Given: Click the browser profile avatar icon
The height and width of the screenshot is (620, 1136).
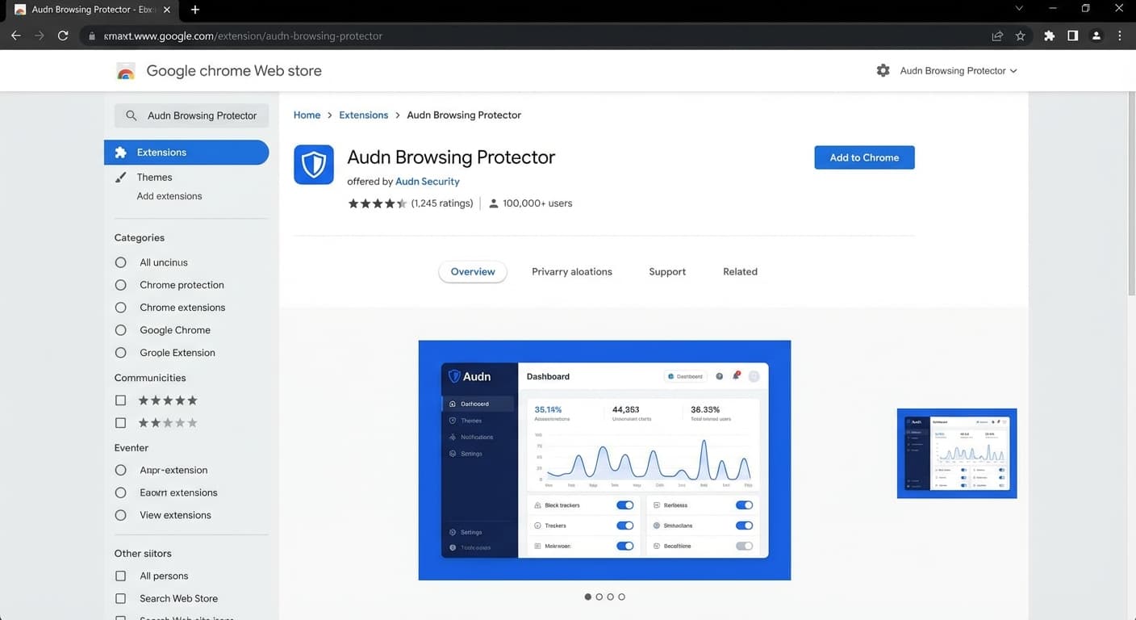Looking at the screenshot, I should 1096,36.
